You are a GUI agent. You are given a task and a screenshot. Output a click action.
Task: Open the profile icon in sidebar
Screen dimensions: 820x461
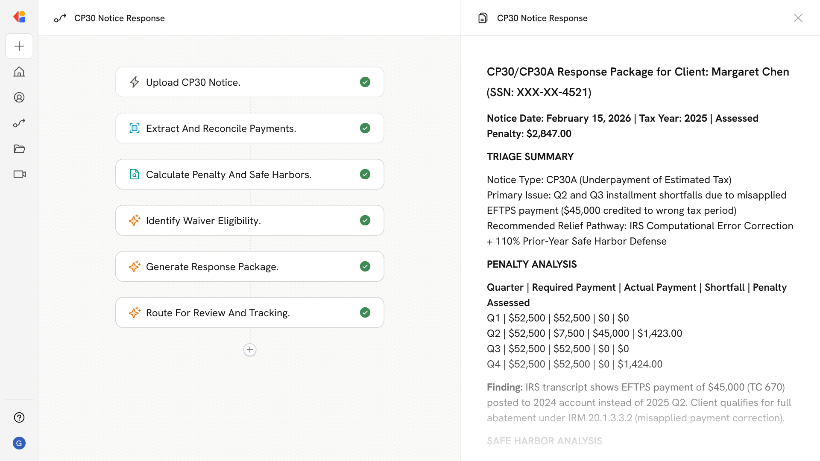(19, 97)
